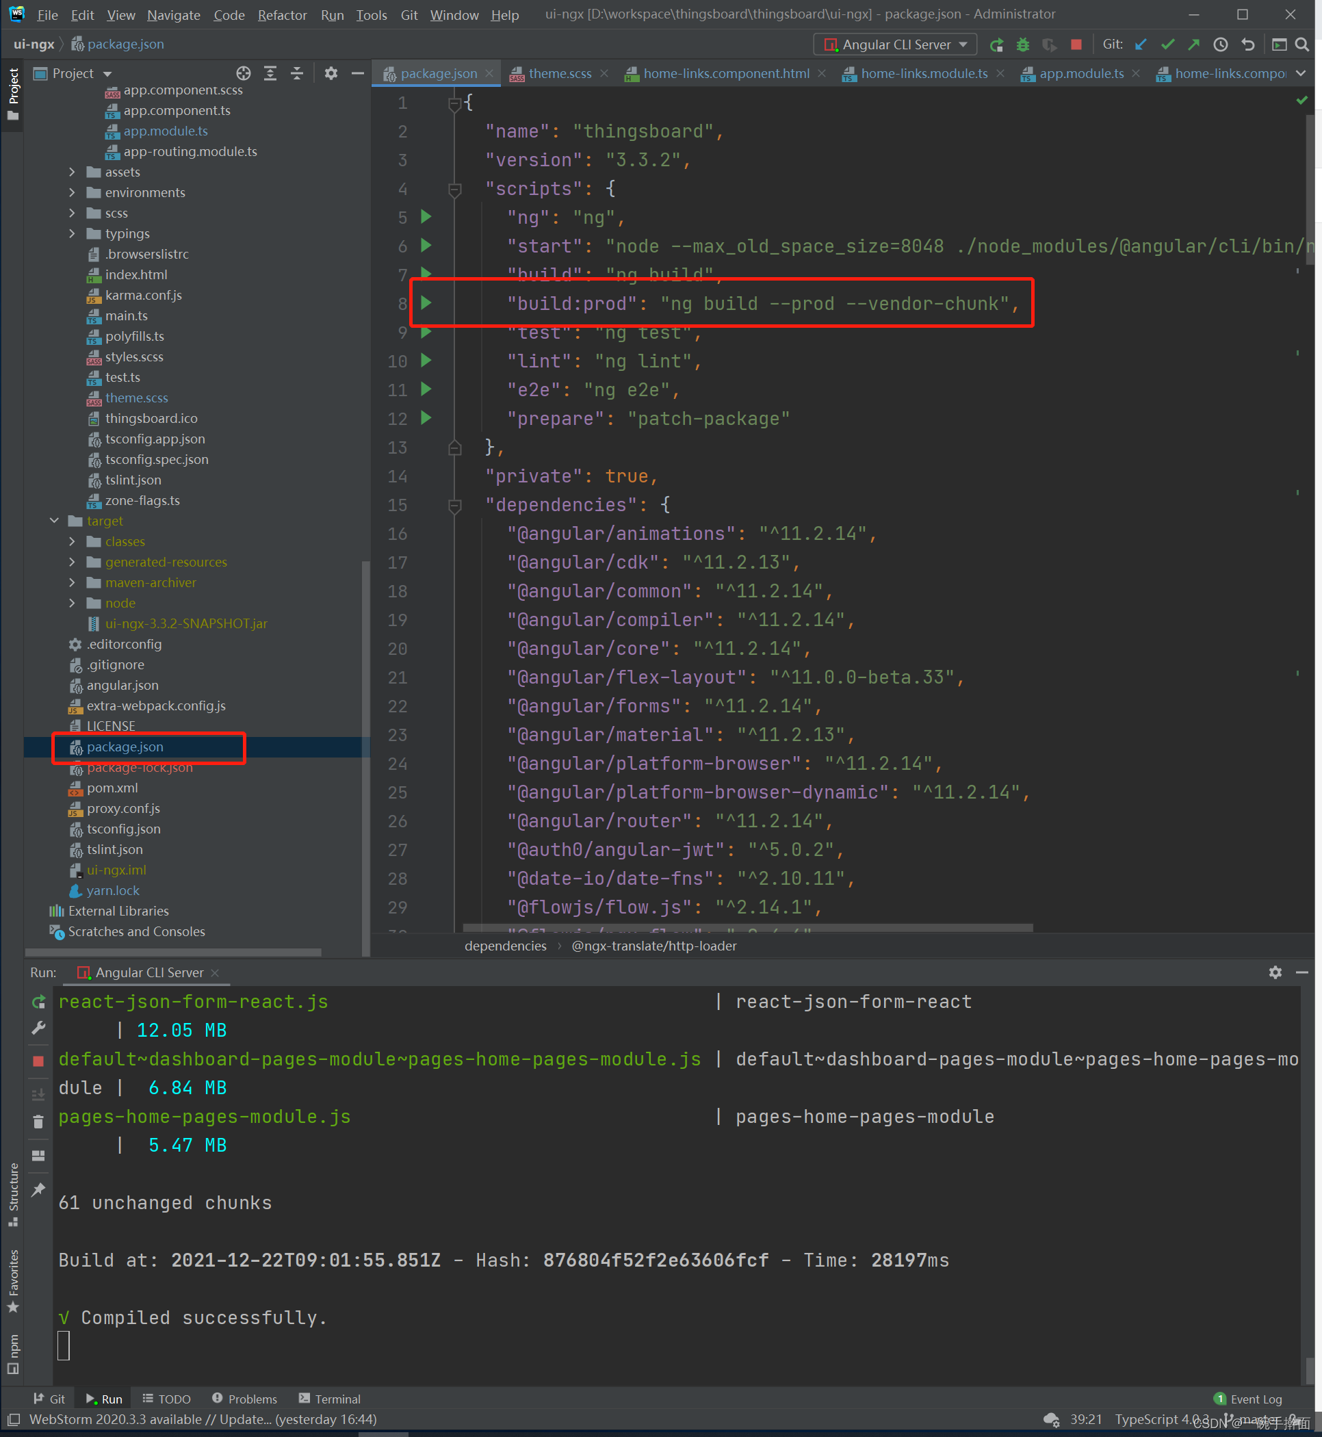Run the build:prod script gutter arrow
This screenshot has width=1322, height=1437.
(426, 303)
